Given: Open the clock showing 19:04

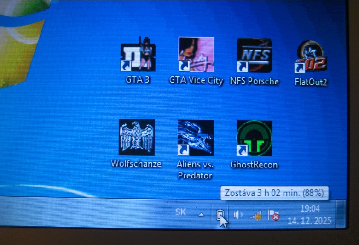Looking at the screenshot, I should pos(310,208).
